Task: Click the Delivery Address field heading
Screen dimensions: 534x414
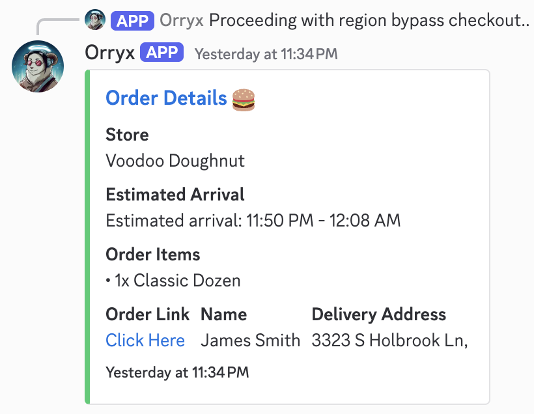Action: tap(378, 314)
